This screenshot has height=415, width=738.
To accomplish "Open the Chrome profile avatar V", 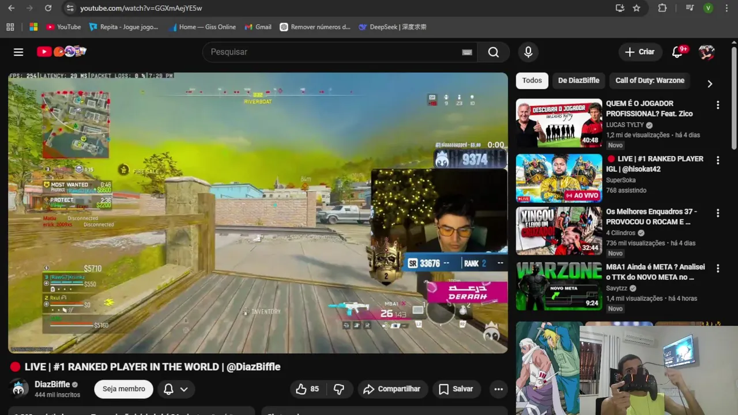I will click(708, 8).
